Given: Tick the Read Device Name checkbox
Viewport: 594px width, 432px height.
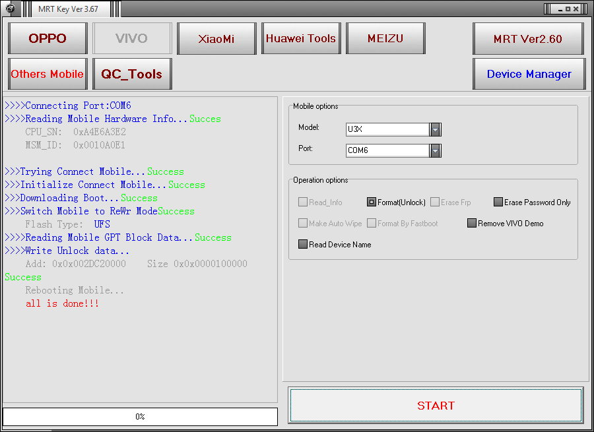Looking at the screenshot, I should coord(303,245).
